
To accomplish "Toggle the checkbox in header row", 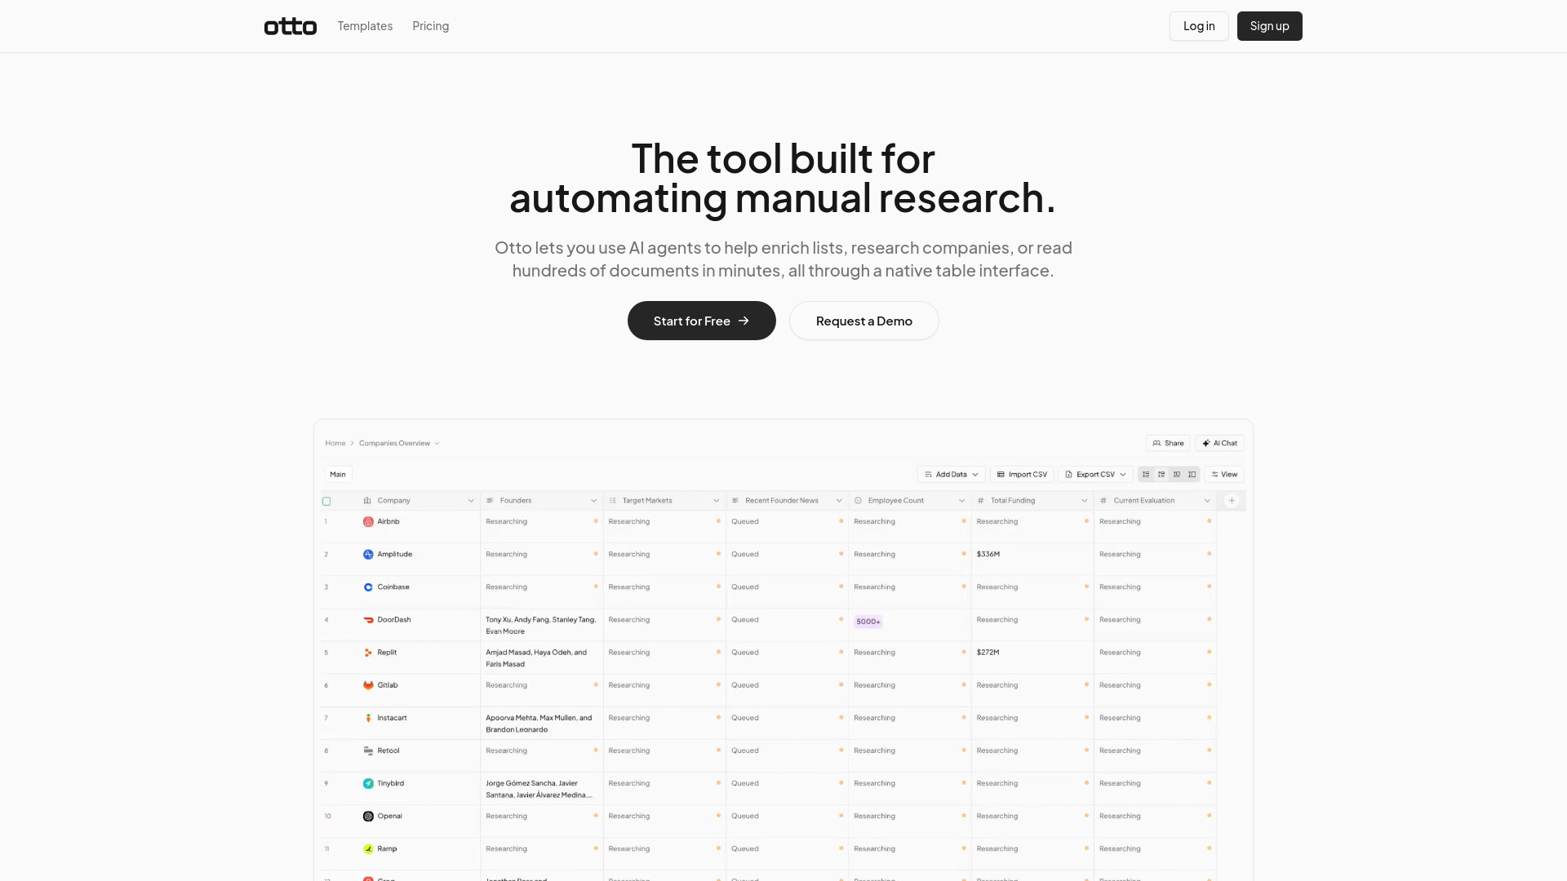I will 327,500.
